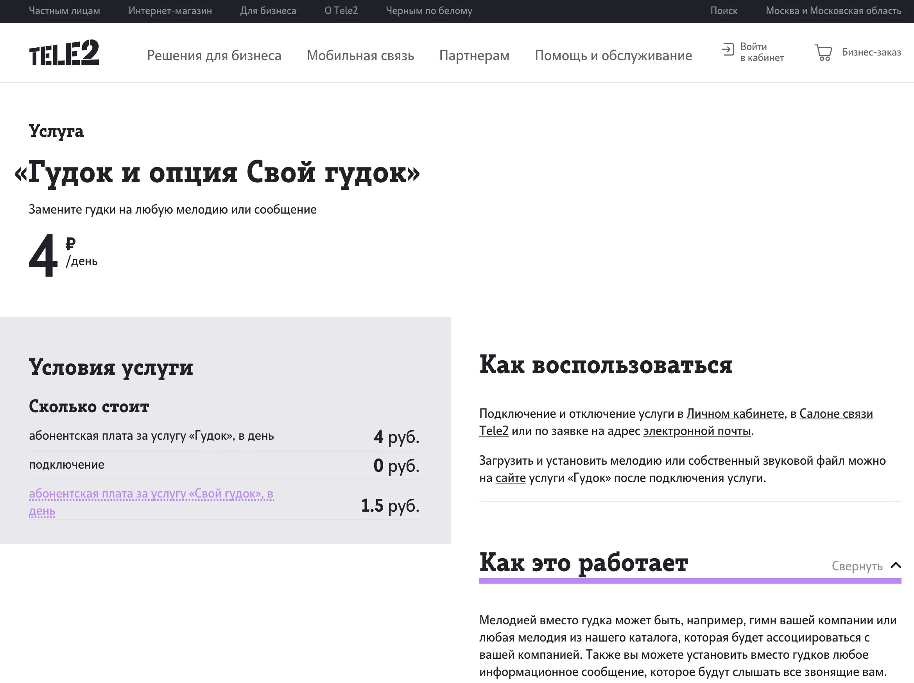The image size is (914, 683).
Task: Click large '4' daily price
Action: pyautogui.click(x=43, y=256)
